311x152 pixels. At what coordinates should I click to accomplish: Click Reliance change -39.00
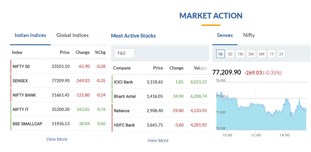click(178, 111)
